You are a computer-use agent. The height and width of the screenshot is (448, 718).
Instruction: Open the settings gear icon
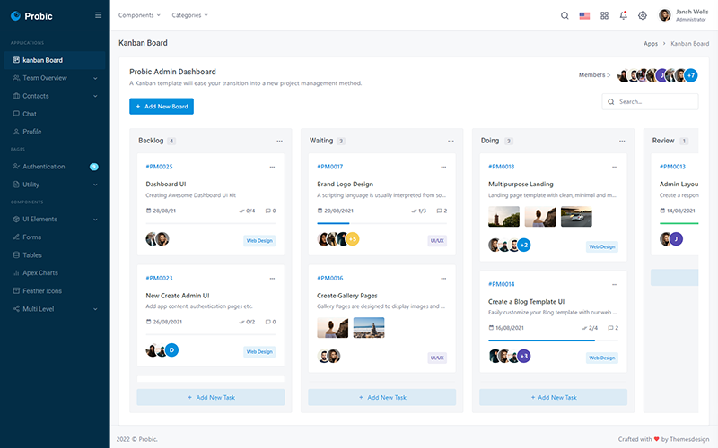pos(643,15)
